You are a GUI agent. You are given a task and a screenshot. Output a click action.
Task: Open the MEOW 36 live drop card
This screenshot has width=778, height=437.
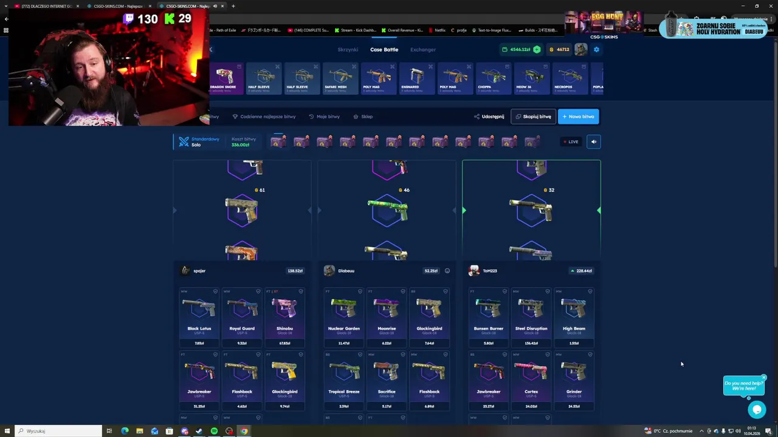click(x=531, y=78)
